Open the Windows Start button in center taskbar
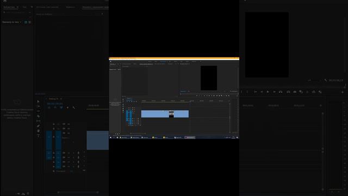The image size is (348, 196). (110, 138)
